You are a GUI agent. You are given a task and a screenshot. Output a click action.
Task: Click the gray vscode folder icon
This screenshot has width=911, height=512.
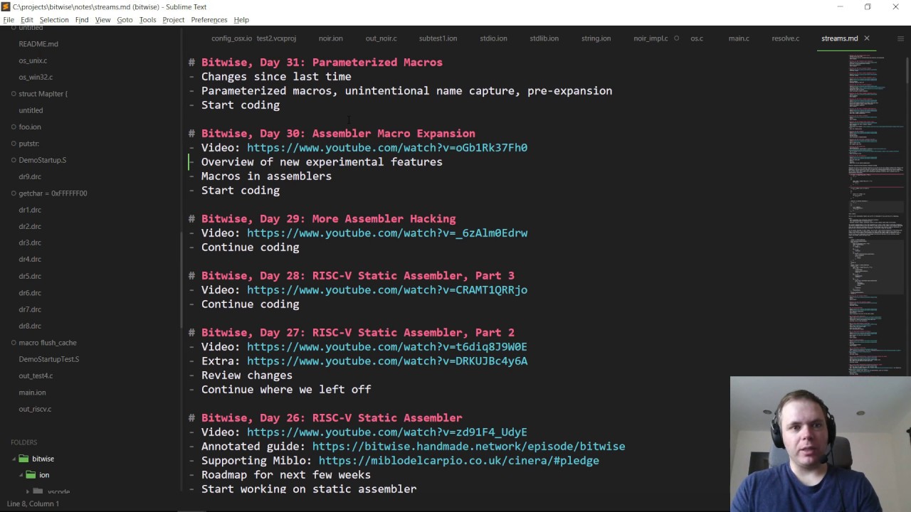click(x=38, y=491)
